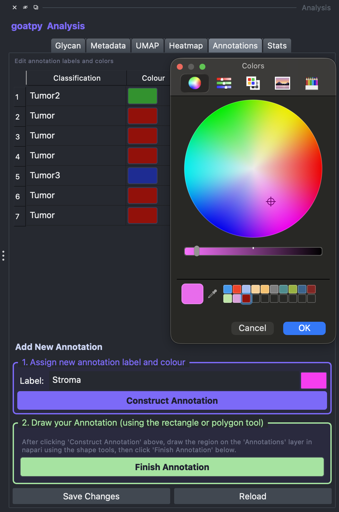Pick the green colour swatch for Tumor2
Image resolution: width=339 pixels, height=512 pixels.
click(143, 96)
